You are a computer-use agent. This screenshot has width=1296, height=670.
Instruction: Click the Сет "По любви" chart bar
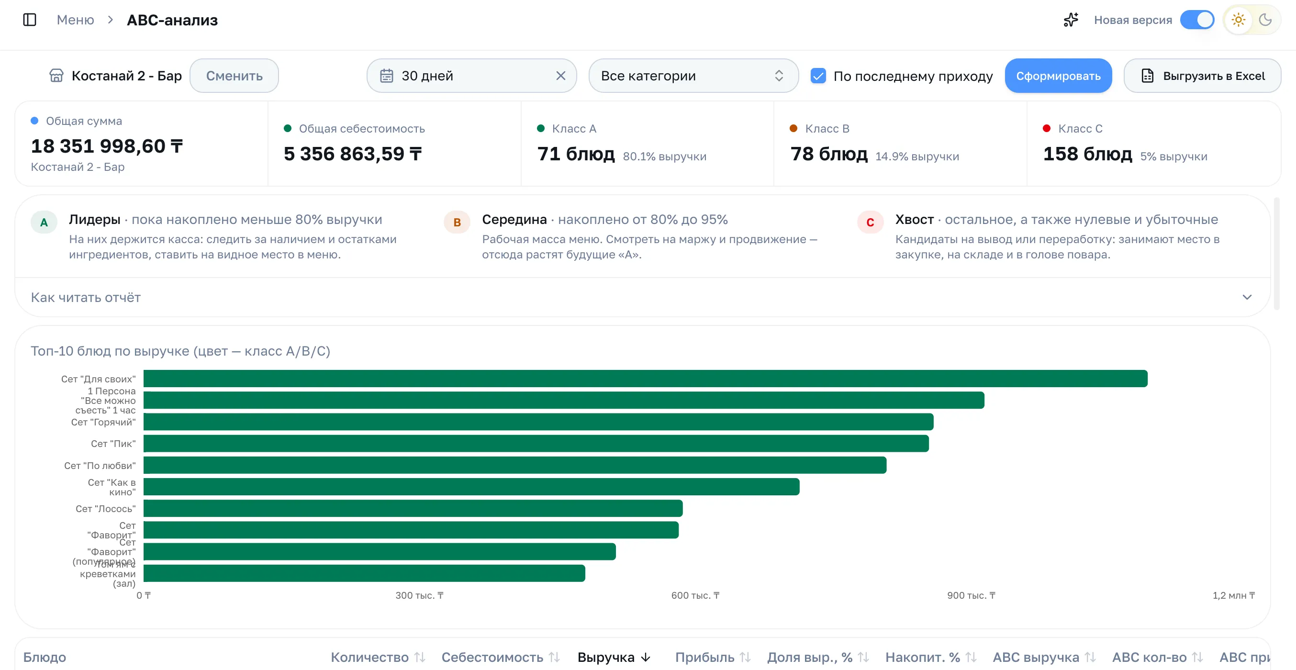(515, 465)
